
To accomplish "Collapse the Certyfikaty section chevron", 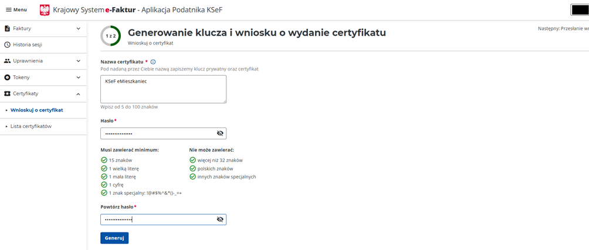I will coord(79,94).
